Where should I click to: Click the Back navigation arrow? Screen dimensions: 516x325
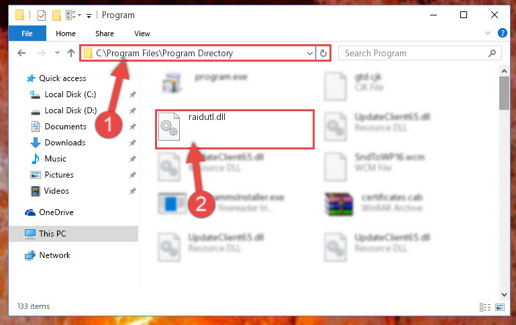click(x=21, y=53)
